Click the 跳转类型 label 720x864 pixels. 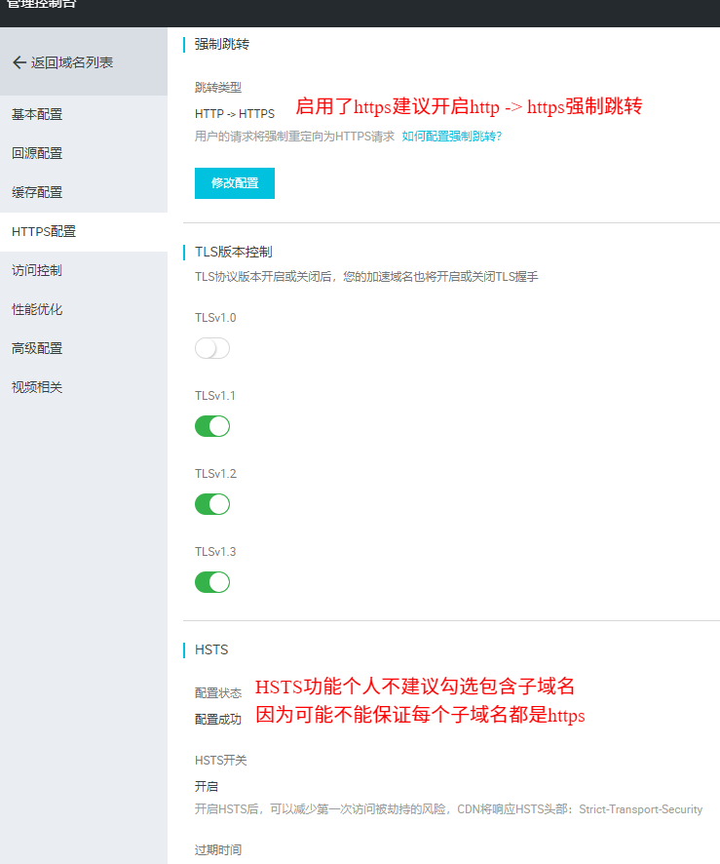(218, 87)
